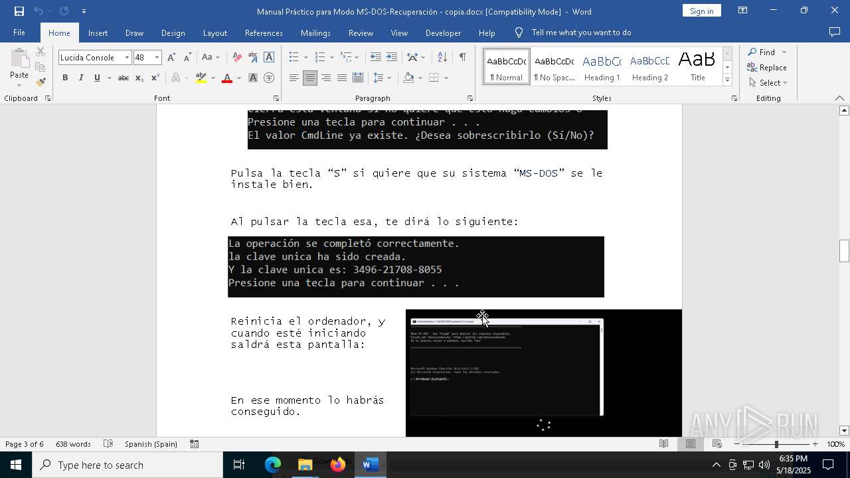Apply strikethrough formatting
The image size is (850, 478).
pos(123,78)
